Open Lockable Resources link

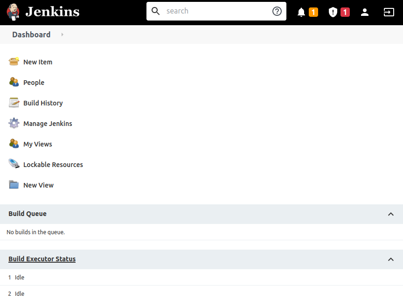coord(53,165)
